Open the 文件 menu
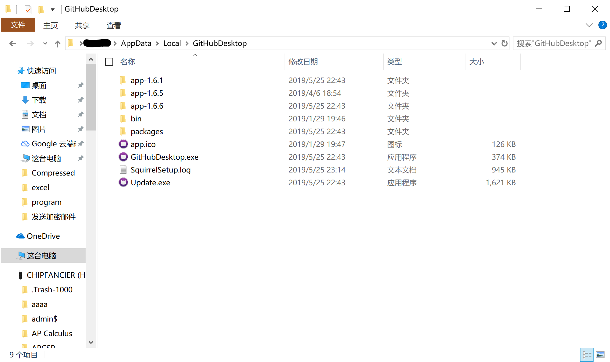This screenshot has height=362, width=610. point(18,25)
